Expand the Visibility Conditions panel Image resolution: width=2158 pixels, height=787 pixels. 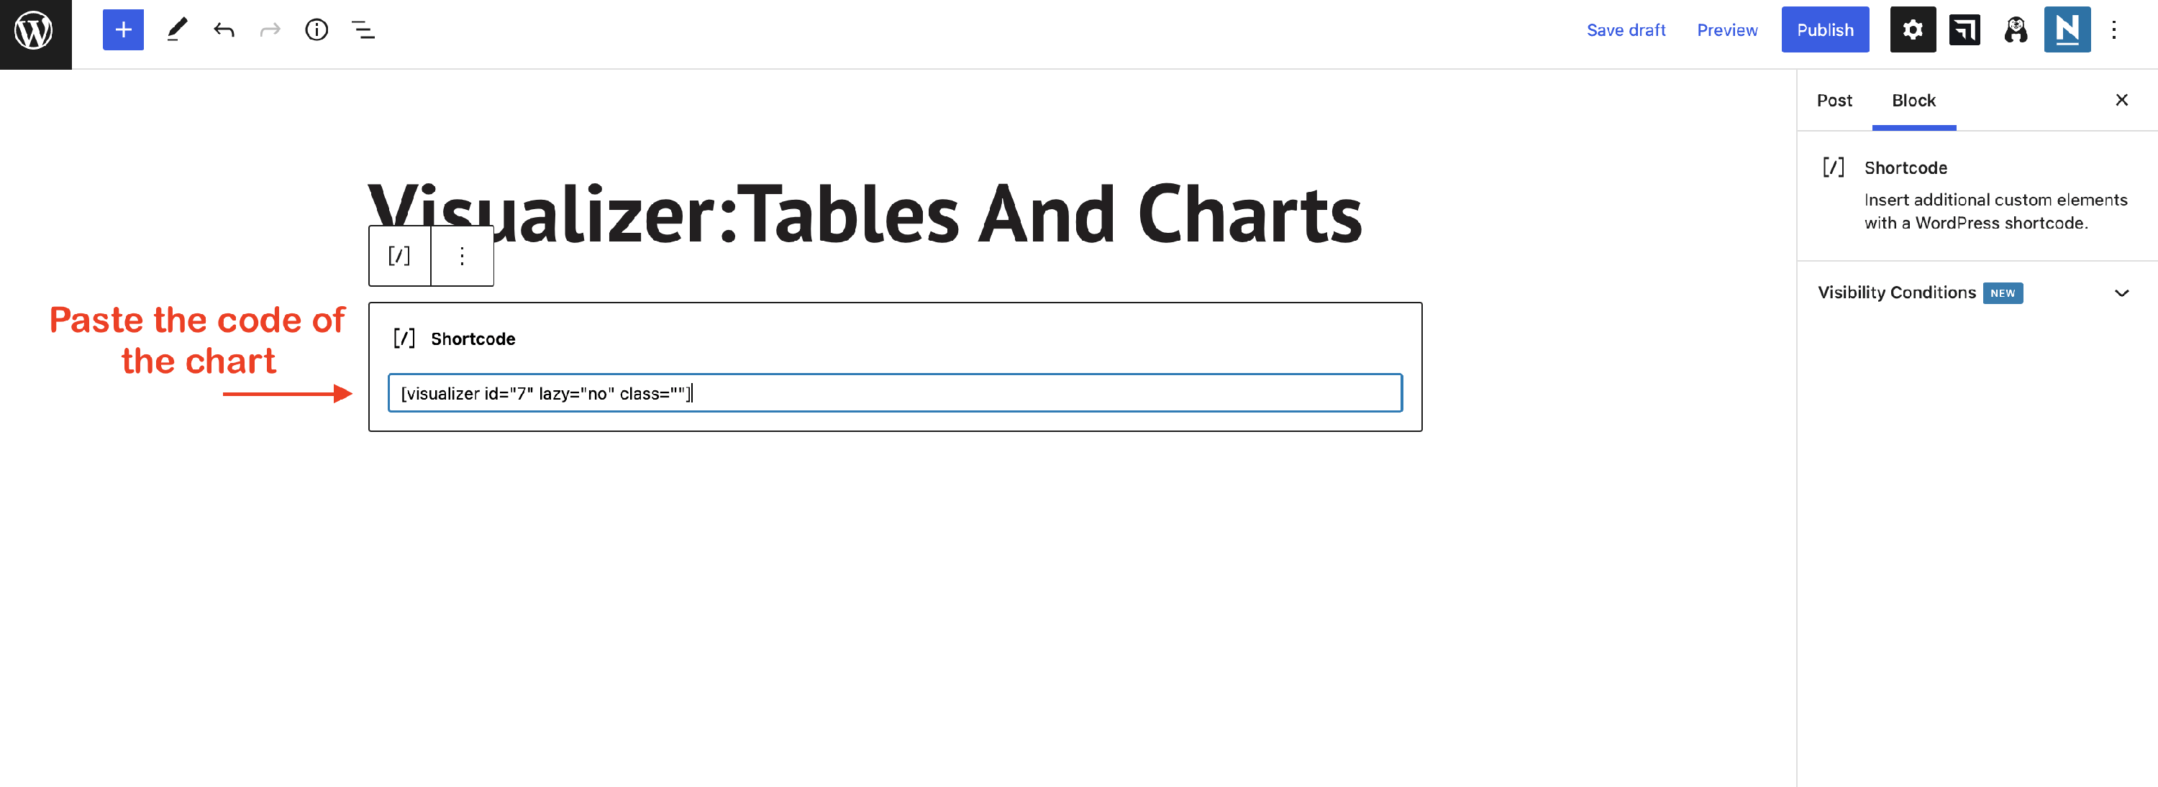[2121, 293]
